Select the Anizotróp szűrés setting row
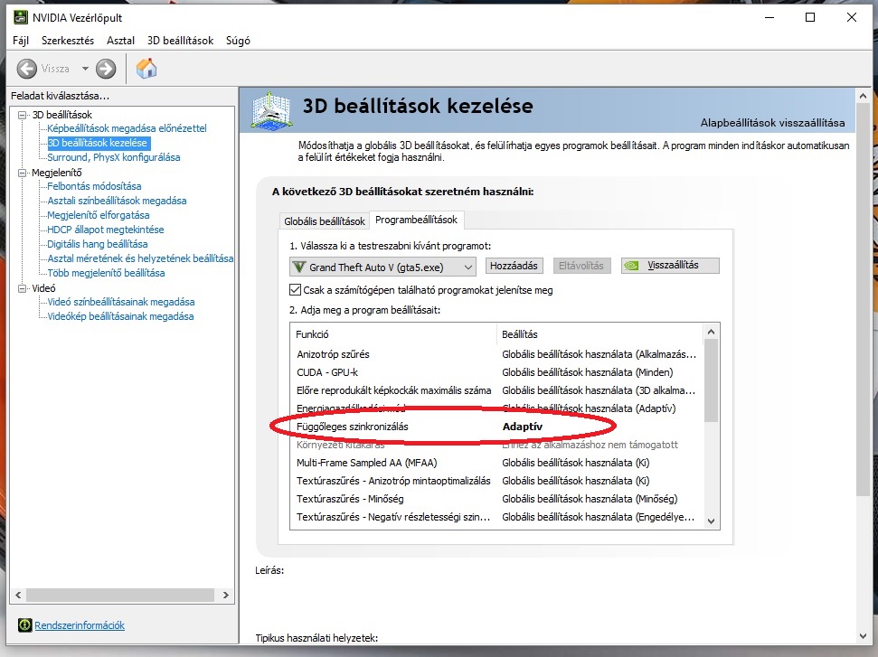 point(496,354)
